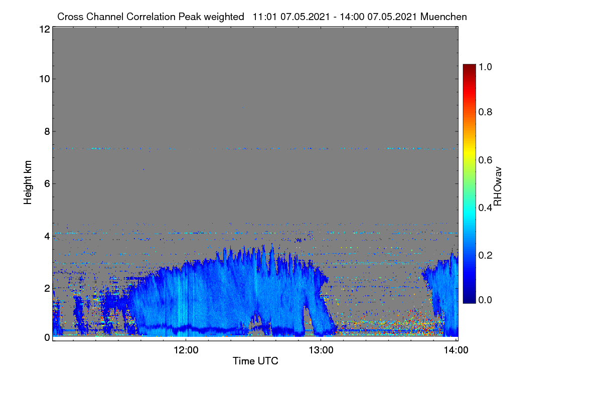The image size is (602, 401).
Task: Click the dark blue bottom of the colorbar
Action: 469,299
